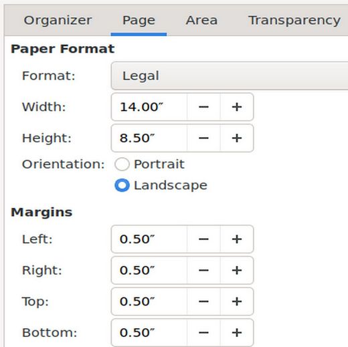Switch to the Area tab
348x347 pixels.
pyautogui.click(x=201, y=21)
